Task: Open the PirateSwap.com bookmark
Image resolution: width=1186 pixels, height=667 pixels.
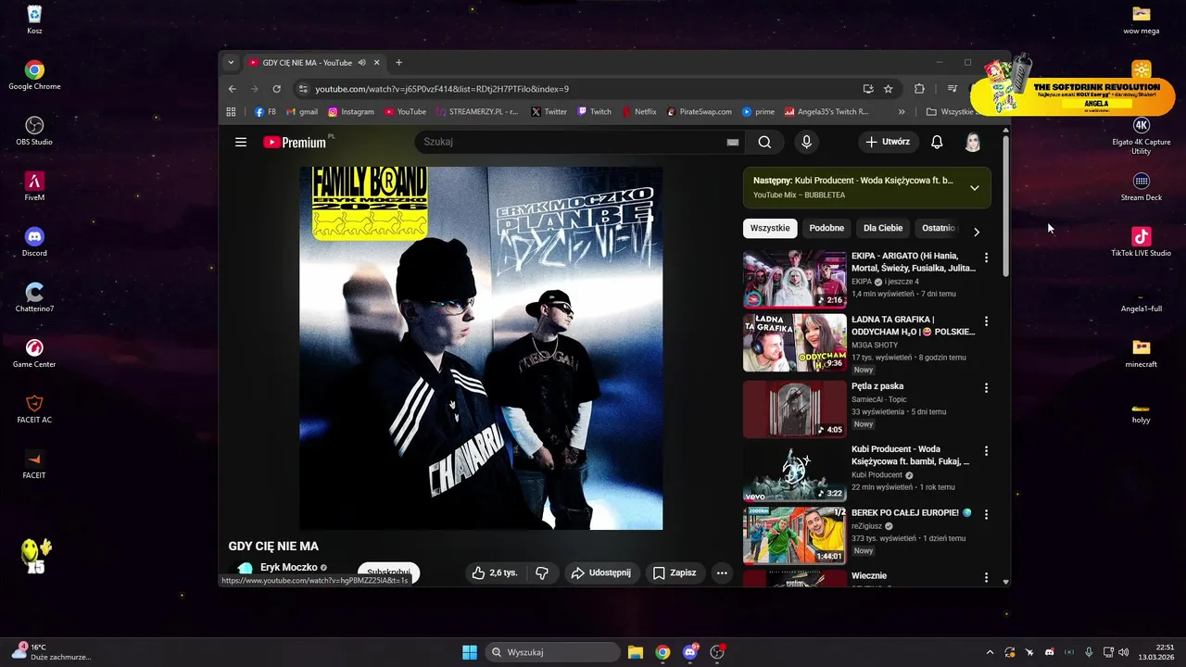Action: [699, 111]
